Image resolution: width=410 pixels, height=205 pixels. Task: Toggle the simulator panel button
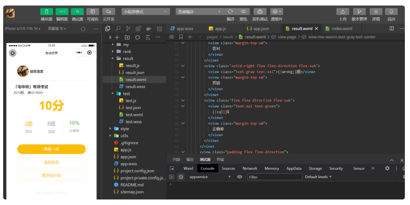46,11
